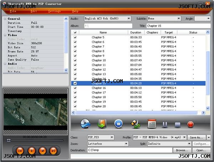214x162 pixels.
Task: Click the app logo in title bar
Action: (5, 4)
